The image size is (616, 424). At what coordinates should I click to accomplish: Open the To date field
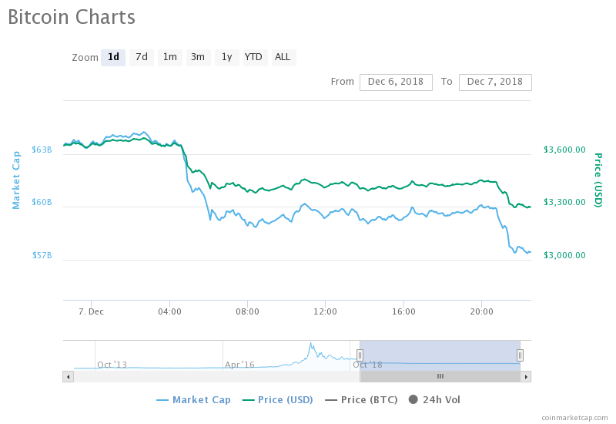(495, 82)
